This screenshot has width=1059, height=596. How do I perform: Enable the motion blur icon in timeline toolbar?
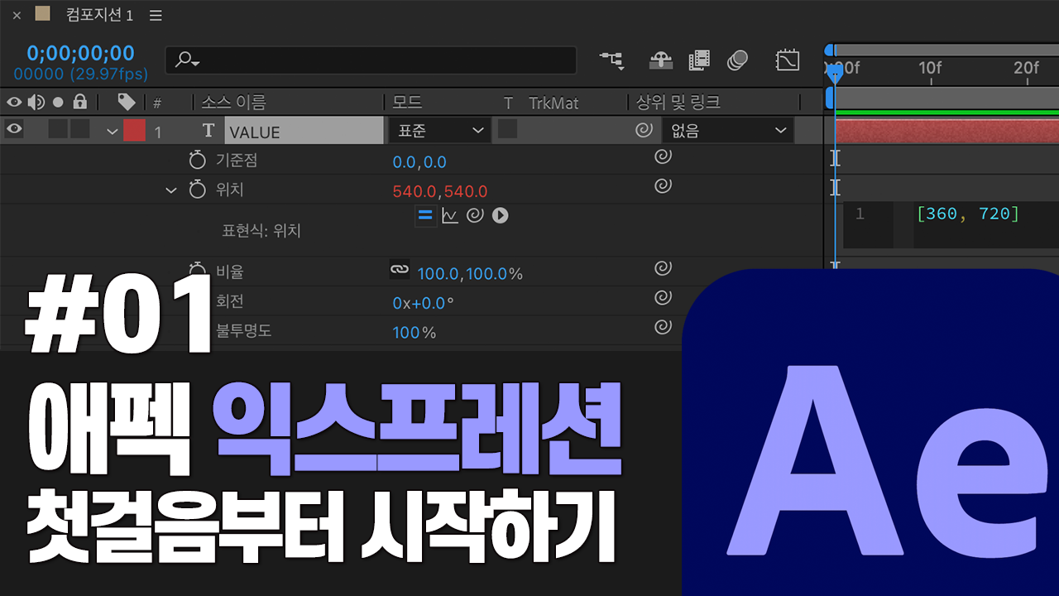(737, 60)
